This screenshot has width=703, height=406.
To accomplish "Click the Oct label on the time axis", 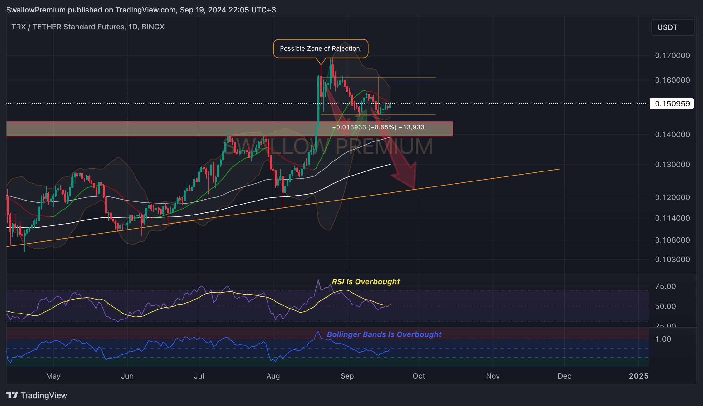I will click(419, 376).
